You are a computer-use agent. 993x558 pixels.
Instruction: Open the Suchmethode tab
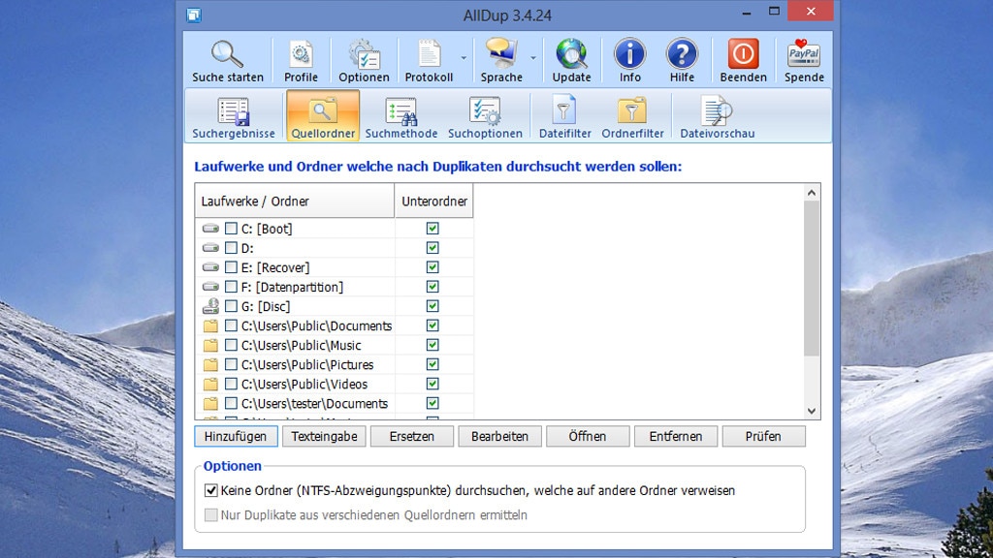(400, 116)
